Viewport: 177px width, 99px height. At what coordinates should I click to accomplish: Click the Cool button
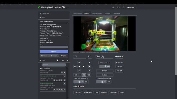[x=64, y=56]
